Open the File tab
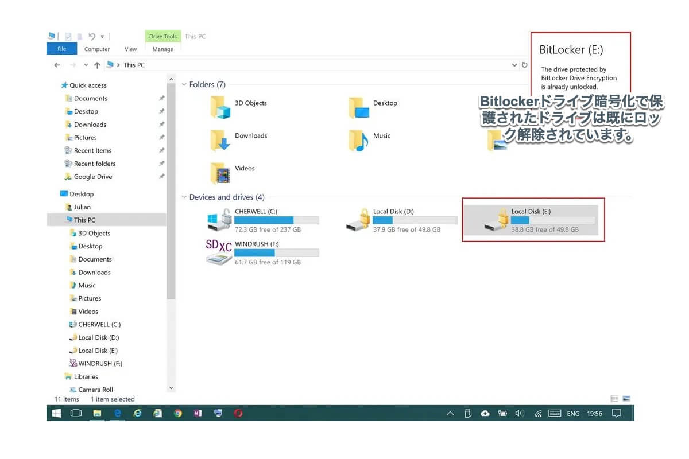Viewport: 689px width, 459px height. pos(61,49)
